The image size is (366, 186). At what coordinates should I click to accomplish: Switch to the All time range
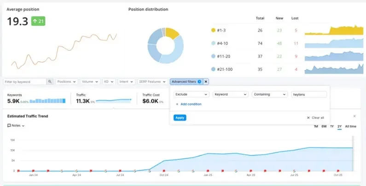click(351, 126)
